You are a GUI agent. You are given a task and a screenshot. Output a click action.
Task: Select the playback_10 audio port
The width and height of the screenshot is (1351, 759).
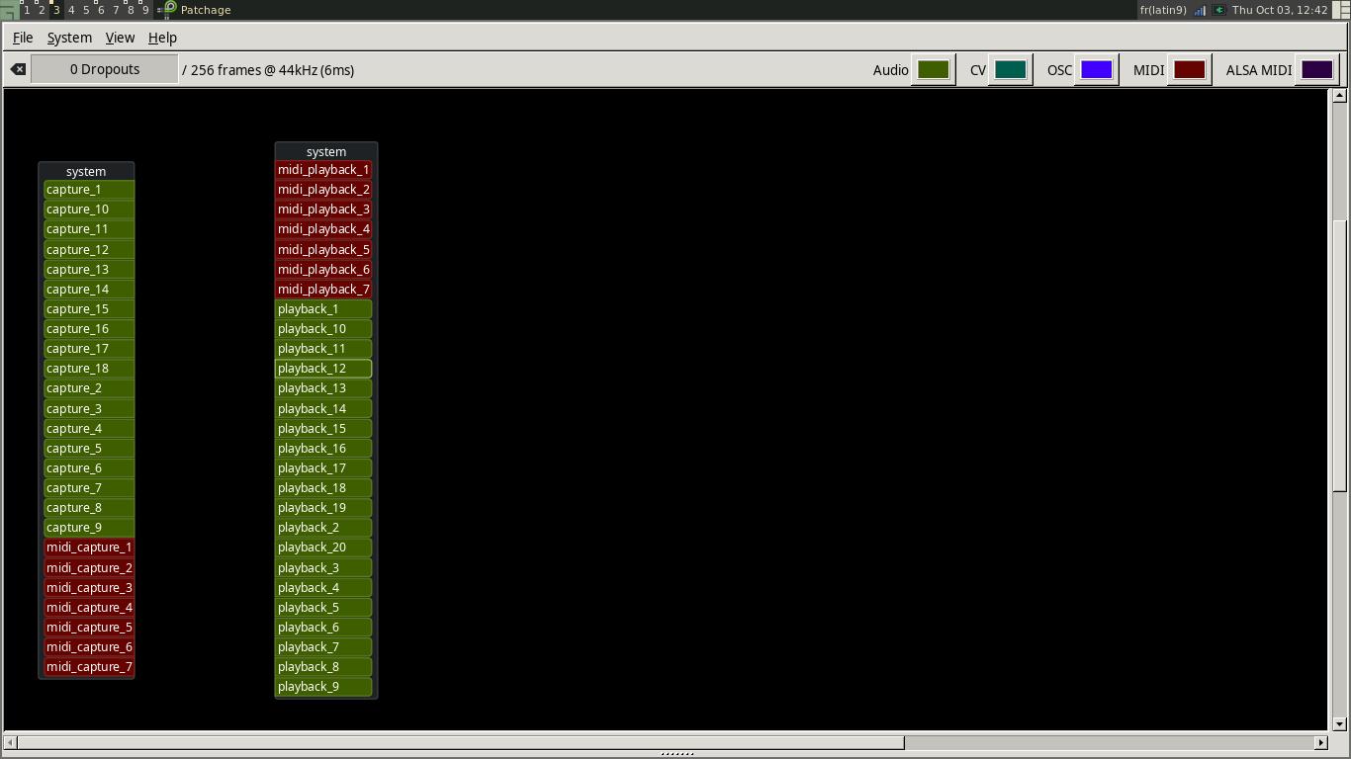[x=323, y=329]
